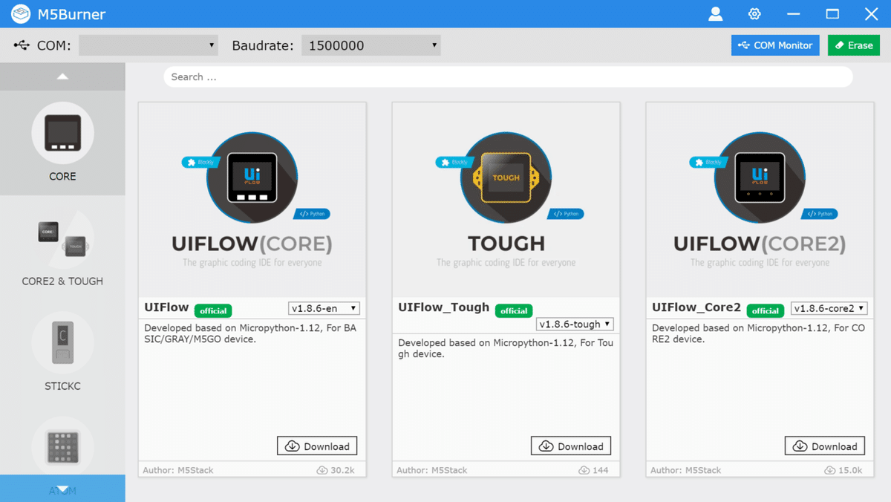Image resolution: width=891 pixels, height=502 pixels.
Task: Select the STICKC device icon
Action: tap(62, 343)
